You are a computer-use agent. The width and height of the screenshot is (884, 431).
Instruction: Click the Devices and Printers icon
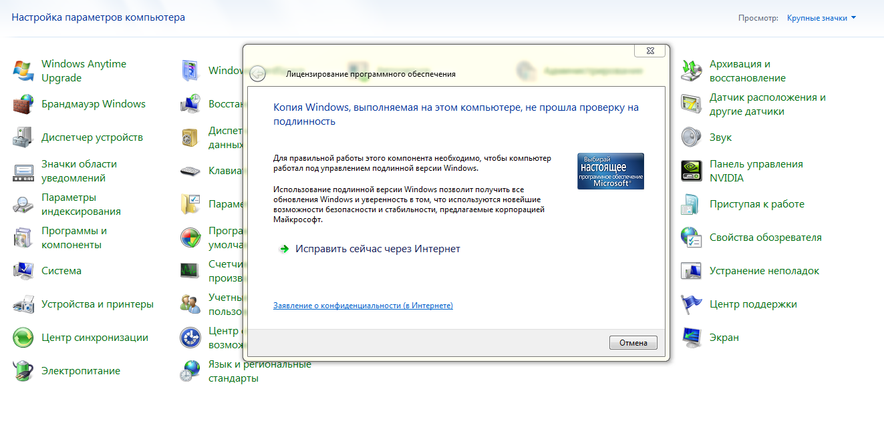click(23, 304)
